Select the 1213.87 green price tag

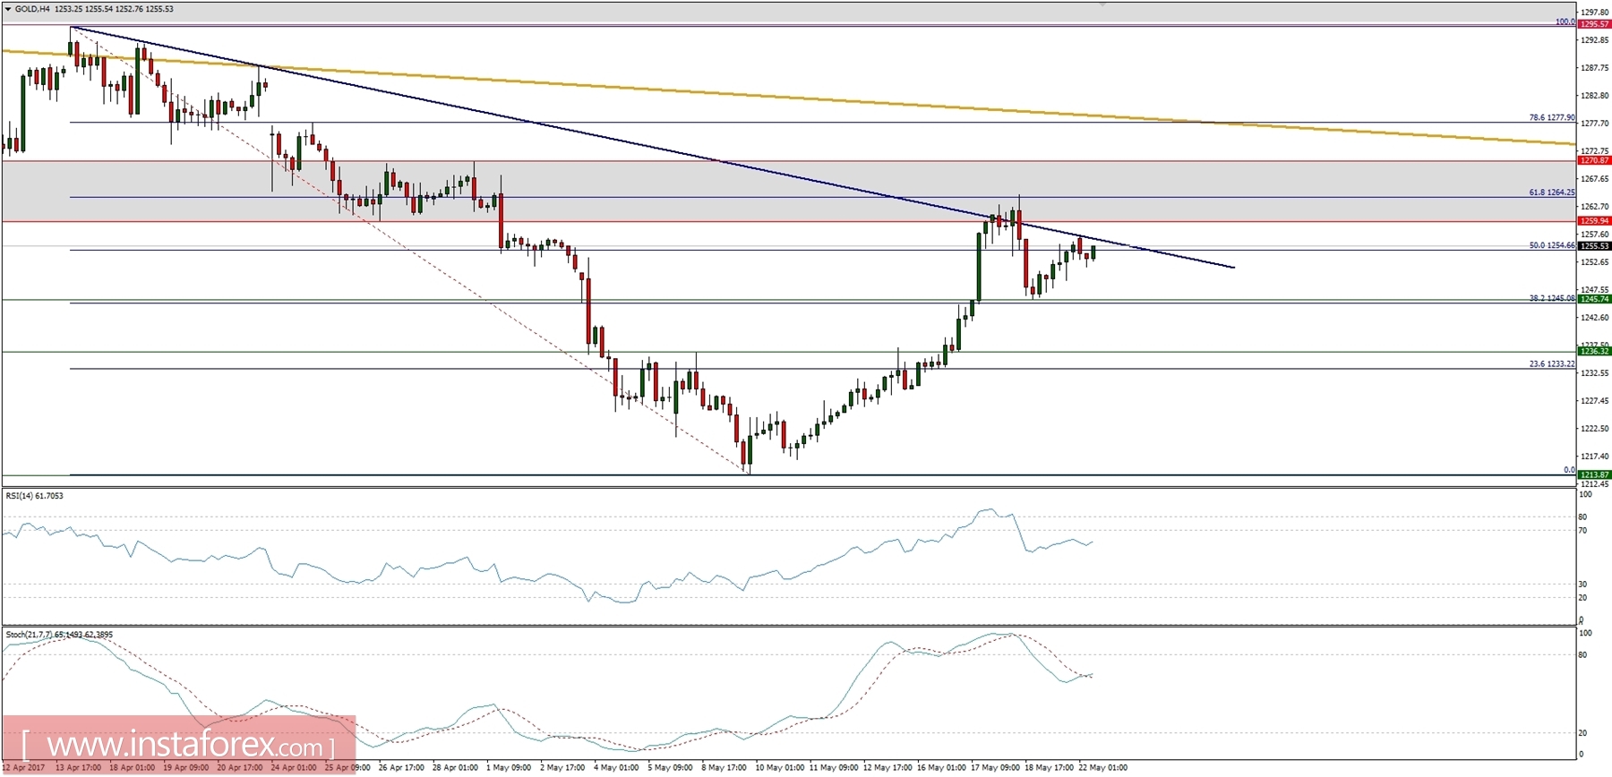click(1594, 474)
